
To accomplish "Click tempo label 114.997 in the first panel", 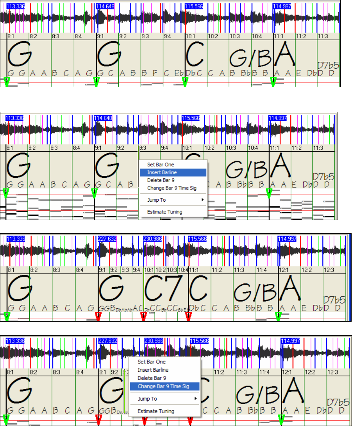I will tap(282, 6).
